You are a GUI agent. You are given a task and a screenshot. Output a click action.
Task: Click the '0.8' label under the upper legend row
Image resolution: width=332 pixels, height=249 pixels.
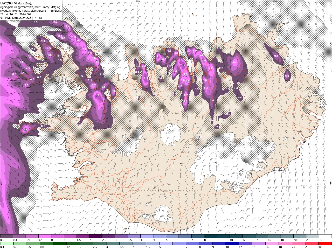point(53,240)
